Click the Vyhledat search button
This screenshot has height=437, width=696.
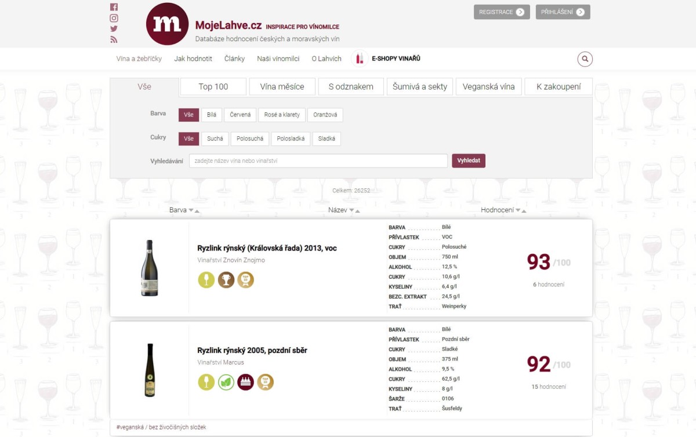(x=469, y=161)
